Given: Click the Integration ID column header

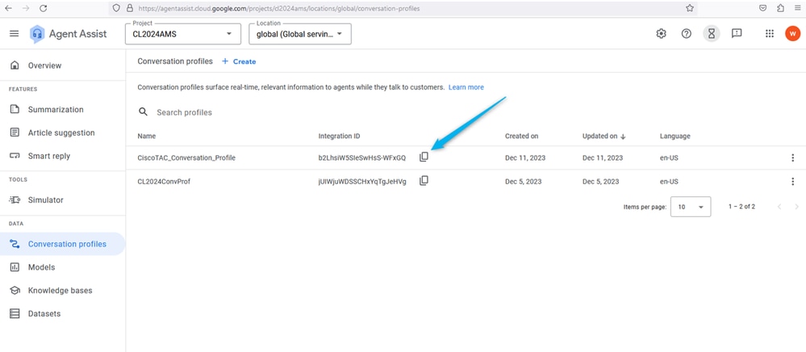Looking at the screenshot, I should [339, 136].
